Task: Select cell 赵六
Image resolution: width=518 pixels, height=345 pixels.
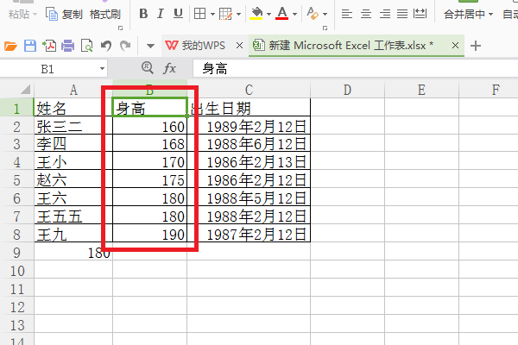Action: click(x=73, y=179)
